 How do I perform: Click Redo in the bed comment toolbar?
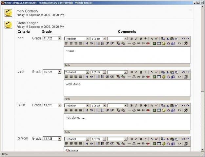click(188, 39)
